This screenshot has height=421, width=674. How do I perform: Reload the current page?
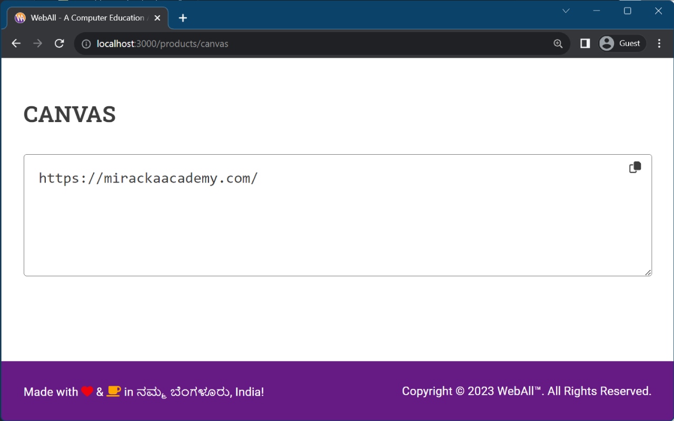point(60,44)
